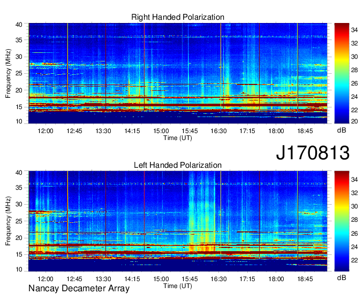
Task: Click 20 MHz tick on Right Handed plot
Action: (19, 90)
